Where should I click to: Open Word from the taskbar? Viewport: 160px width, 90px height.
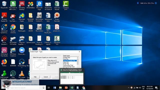(x=54, y=88)
